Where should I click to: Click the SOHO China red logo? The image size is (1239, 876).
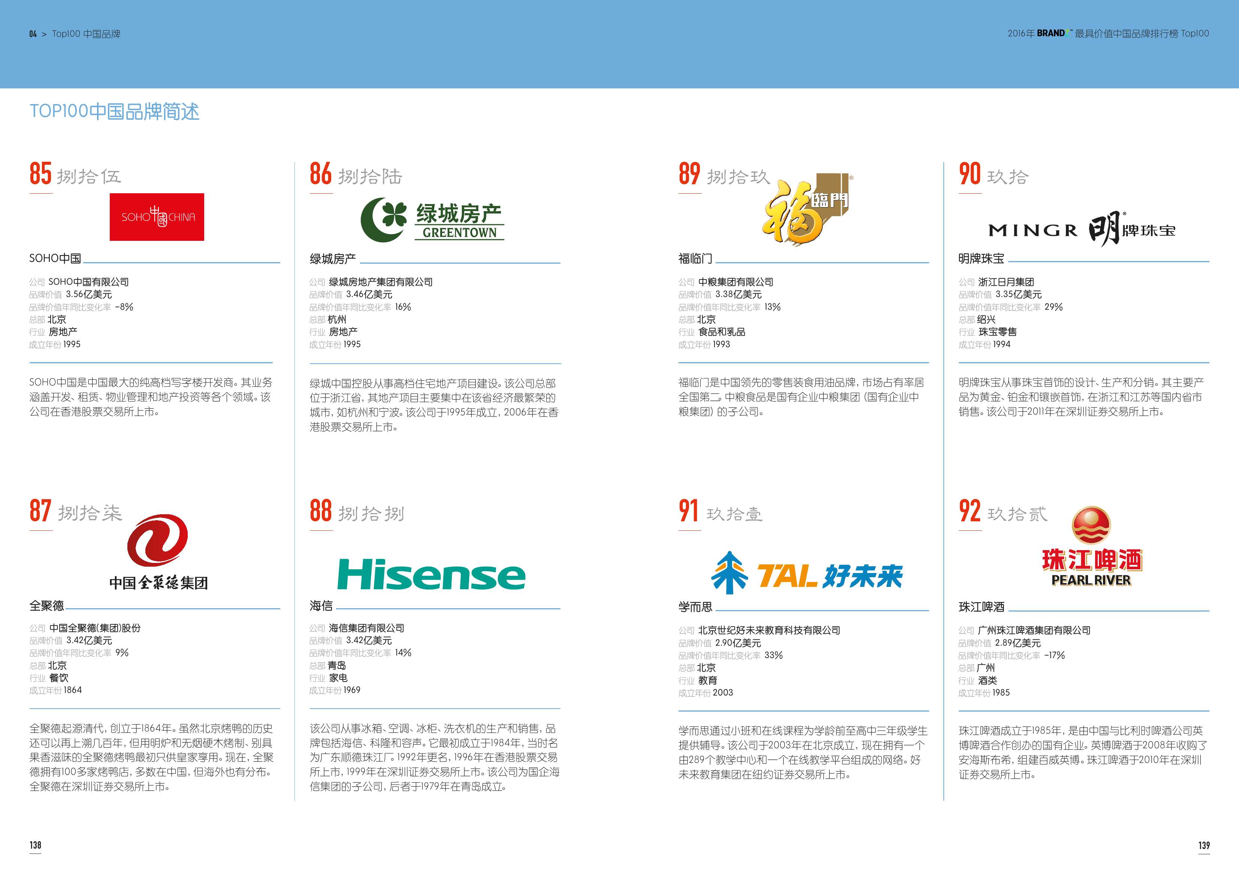(x=157, y=217)
